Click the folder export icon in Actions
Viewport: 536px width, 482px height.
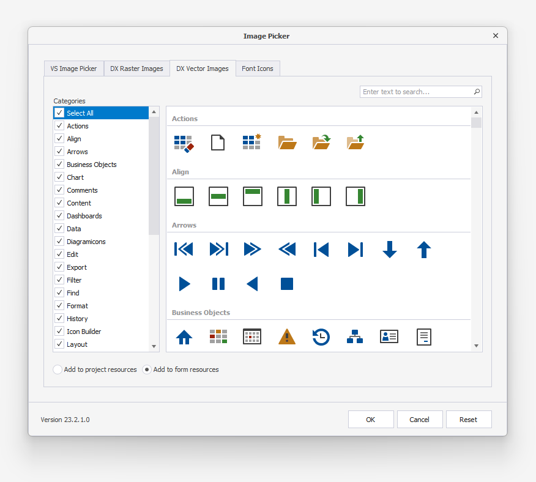[355, 141]
